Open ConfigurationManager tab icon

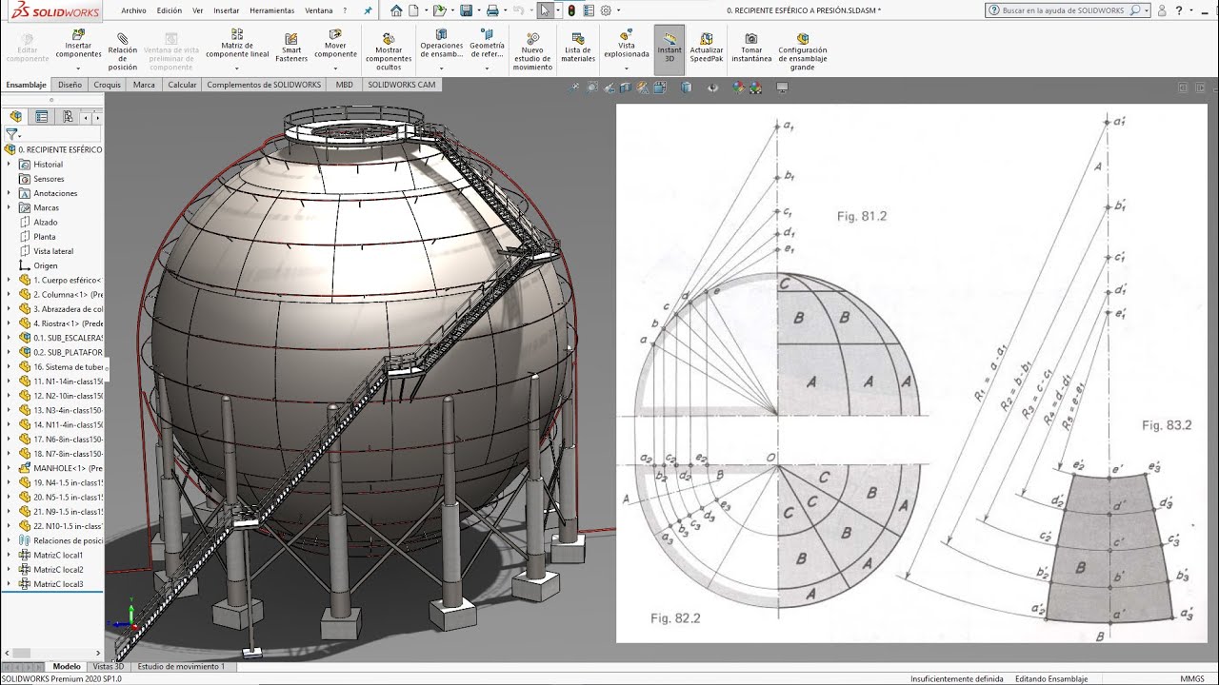point(67,116)
